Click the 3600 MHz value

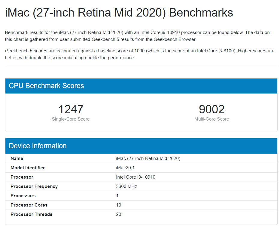(126, 186)
